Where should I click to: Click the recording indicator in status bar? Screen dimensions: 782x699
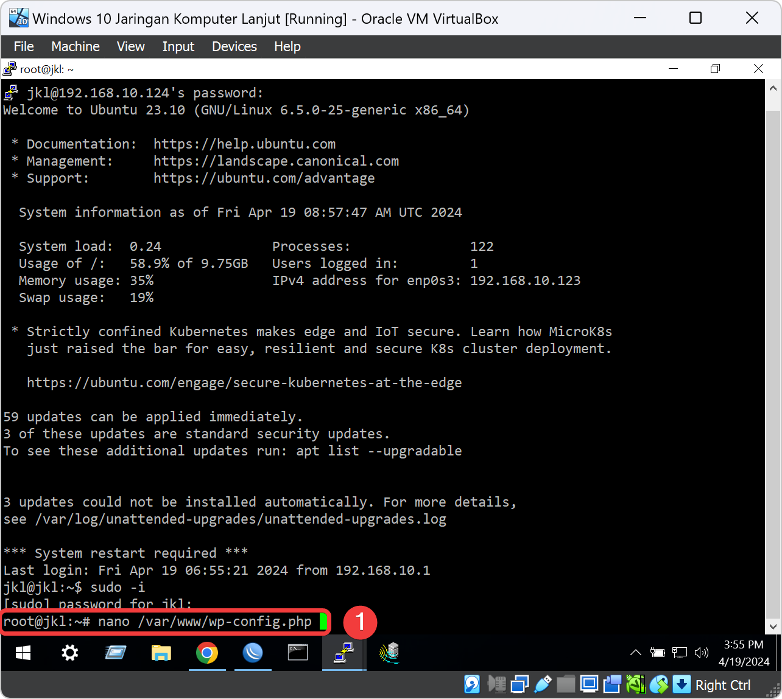tap(612, 684)
